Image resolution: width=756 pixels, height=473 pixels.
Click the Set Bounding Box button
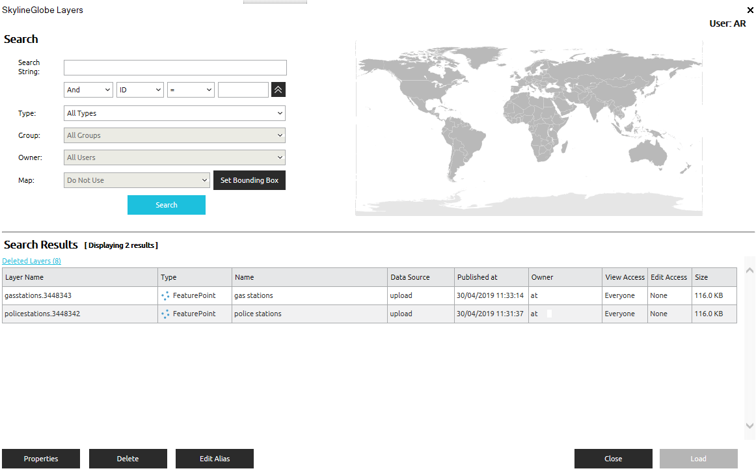coord(249,180)
